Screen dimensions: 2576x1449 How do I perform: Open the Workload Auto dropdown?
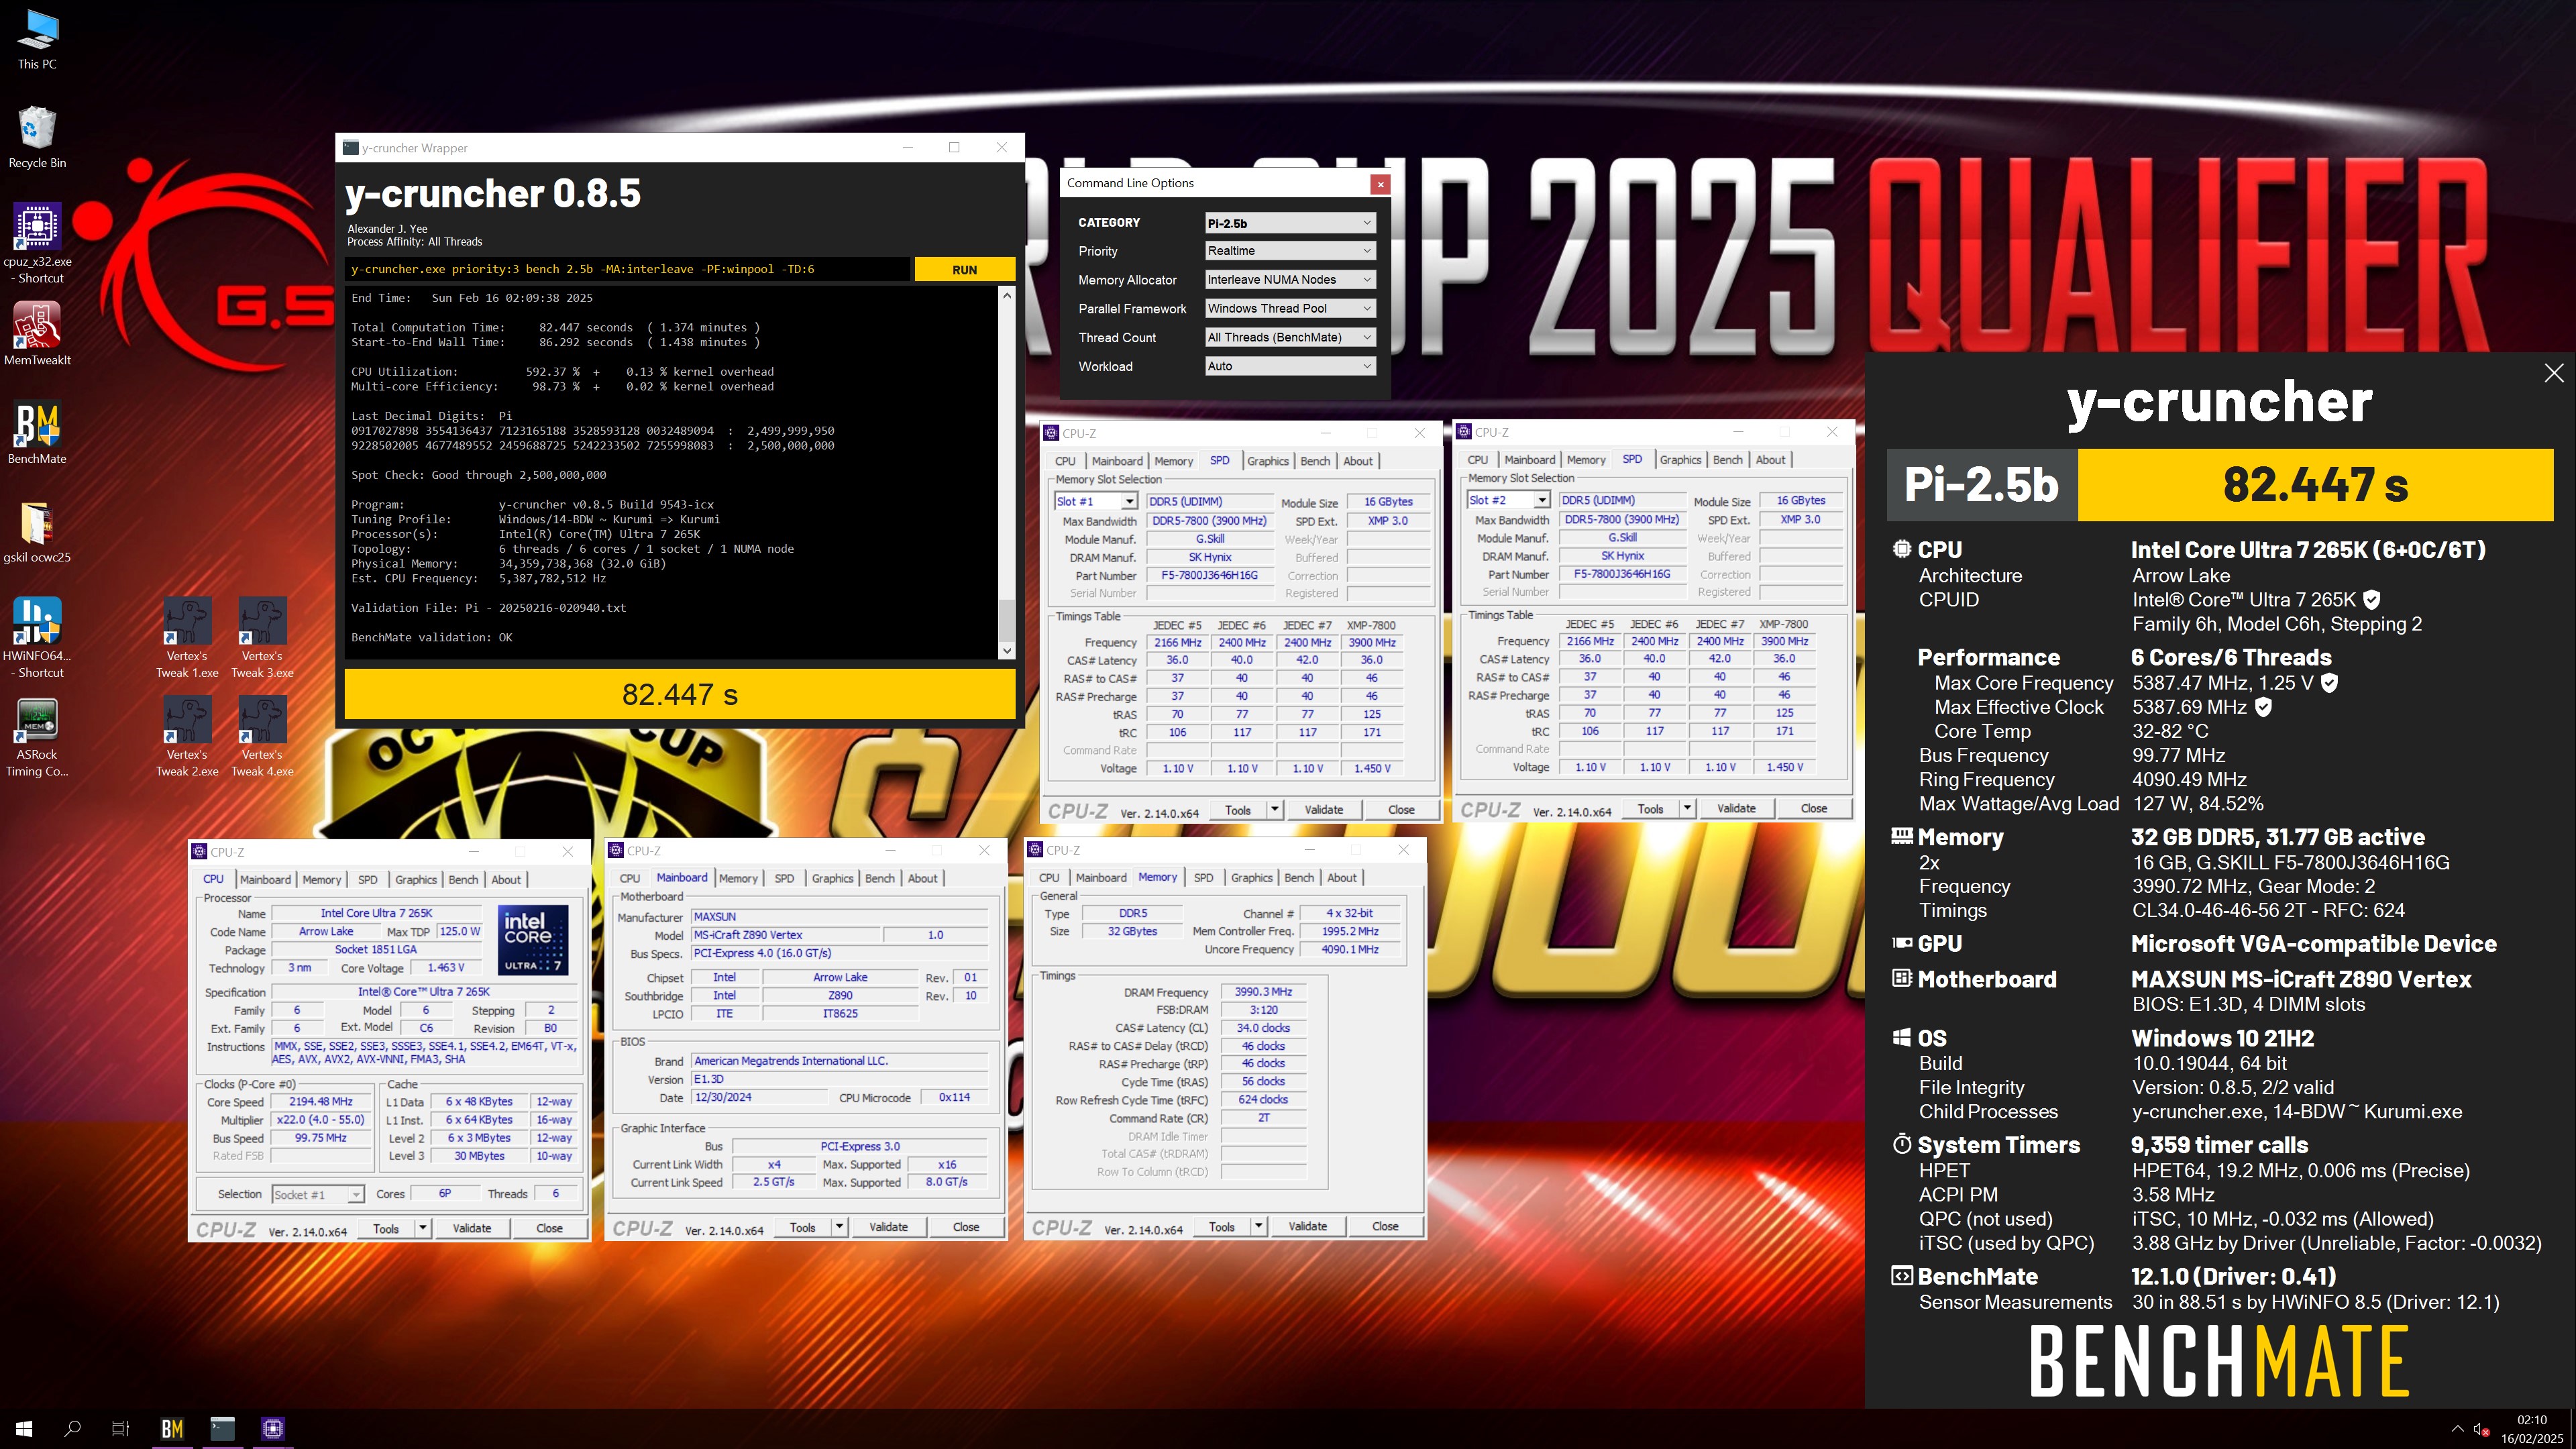click(1290, 366)
